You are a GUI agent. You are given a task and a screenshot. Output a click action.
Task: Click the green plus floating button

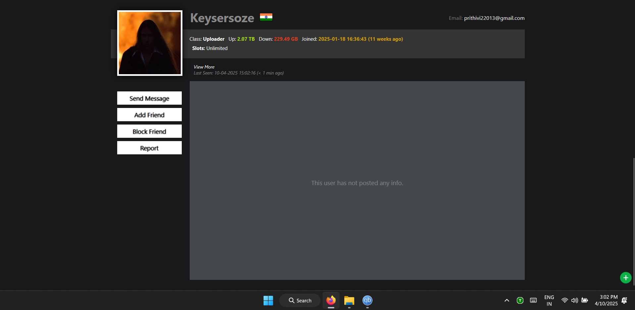(x=625, y=278)
